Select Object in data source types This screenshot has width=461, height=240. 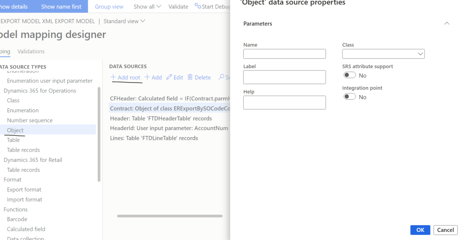tap(15, 130)
